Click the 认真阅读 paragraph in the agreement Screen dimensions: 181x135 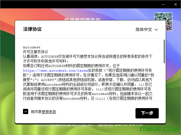pyautogui.click(x=88, y=59)
